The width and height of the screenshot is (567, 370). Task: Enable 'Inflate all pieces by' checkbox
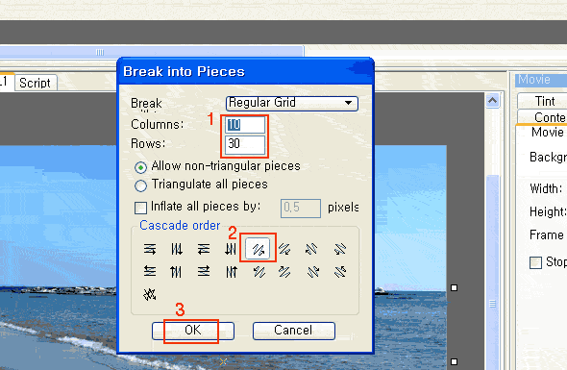coord(140,208)
